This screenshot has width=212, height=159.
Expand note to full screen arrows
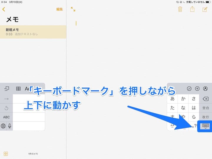coord(73,9)
